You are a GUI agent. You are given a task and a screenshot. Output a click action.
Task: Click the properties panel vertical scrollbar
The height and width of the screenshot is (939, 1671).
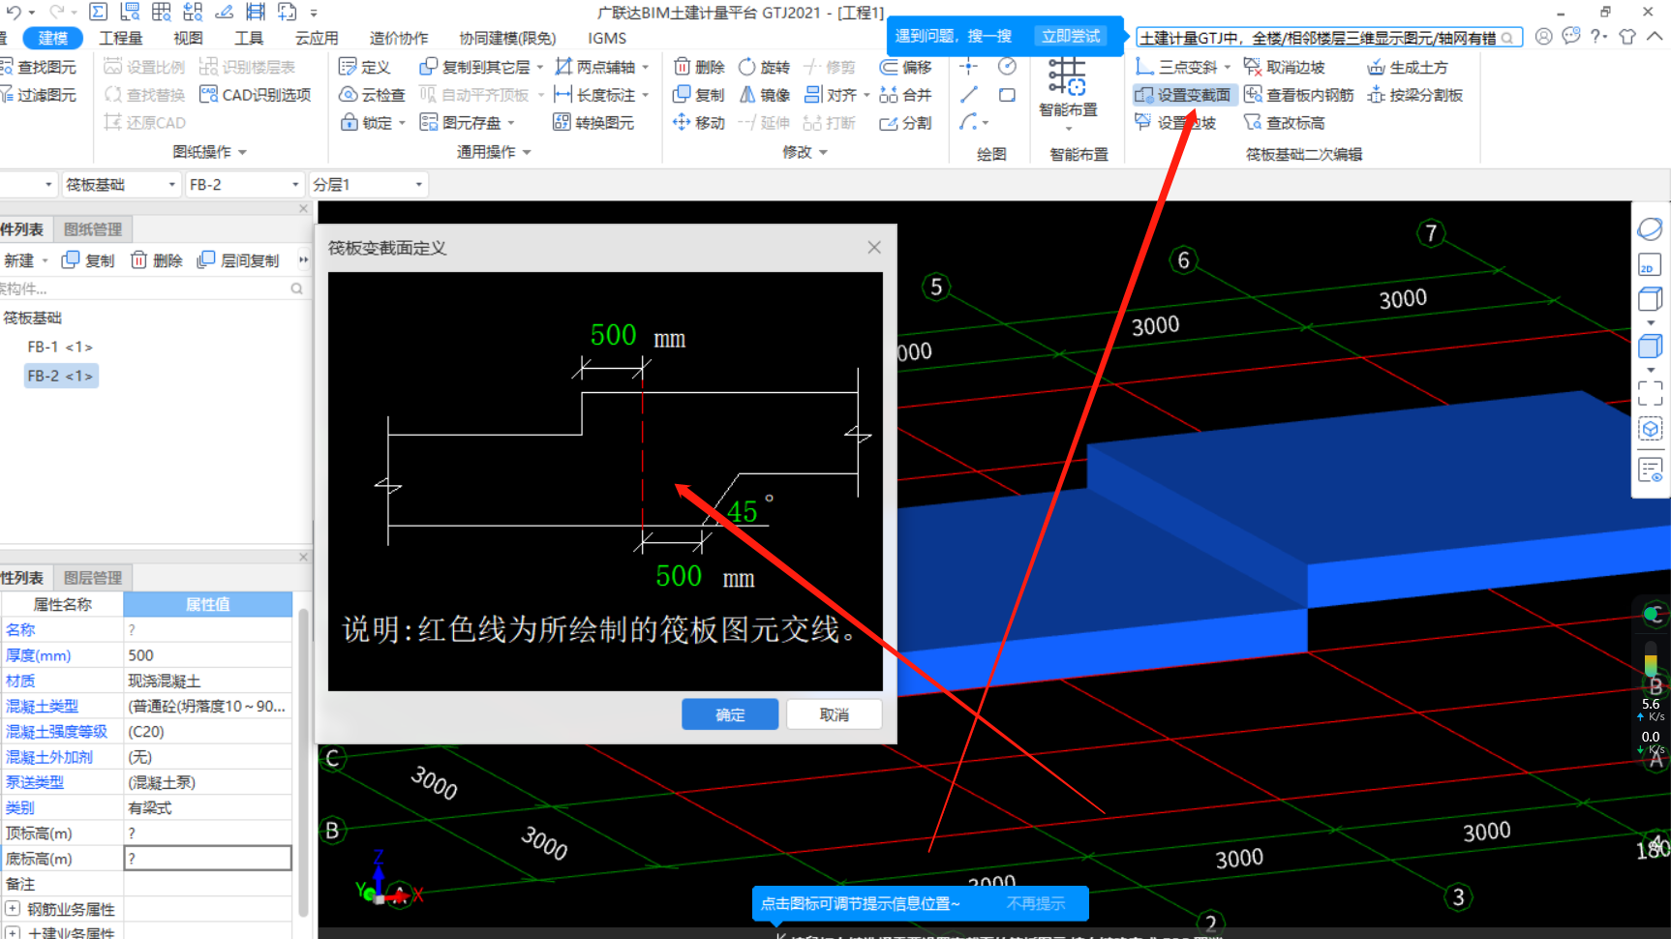[x=303, y=760]
